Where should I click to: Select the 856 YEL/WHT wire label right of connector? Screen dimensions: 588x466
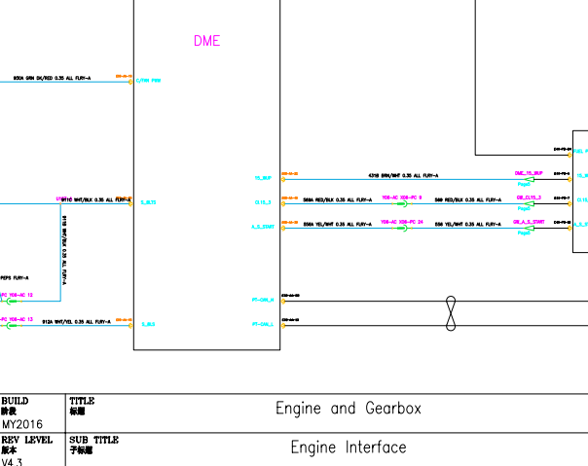click(467, 224)
